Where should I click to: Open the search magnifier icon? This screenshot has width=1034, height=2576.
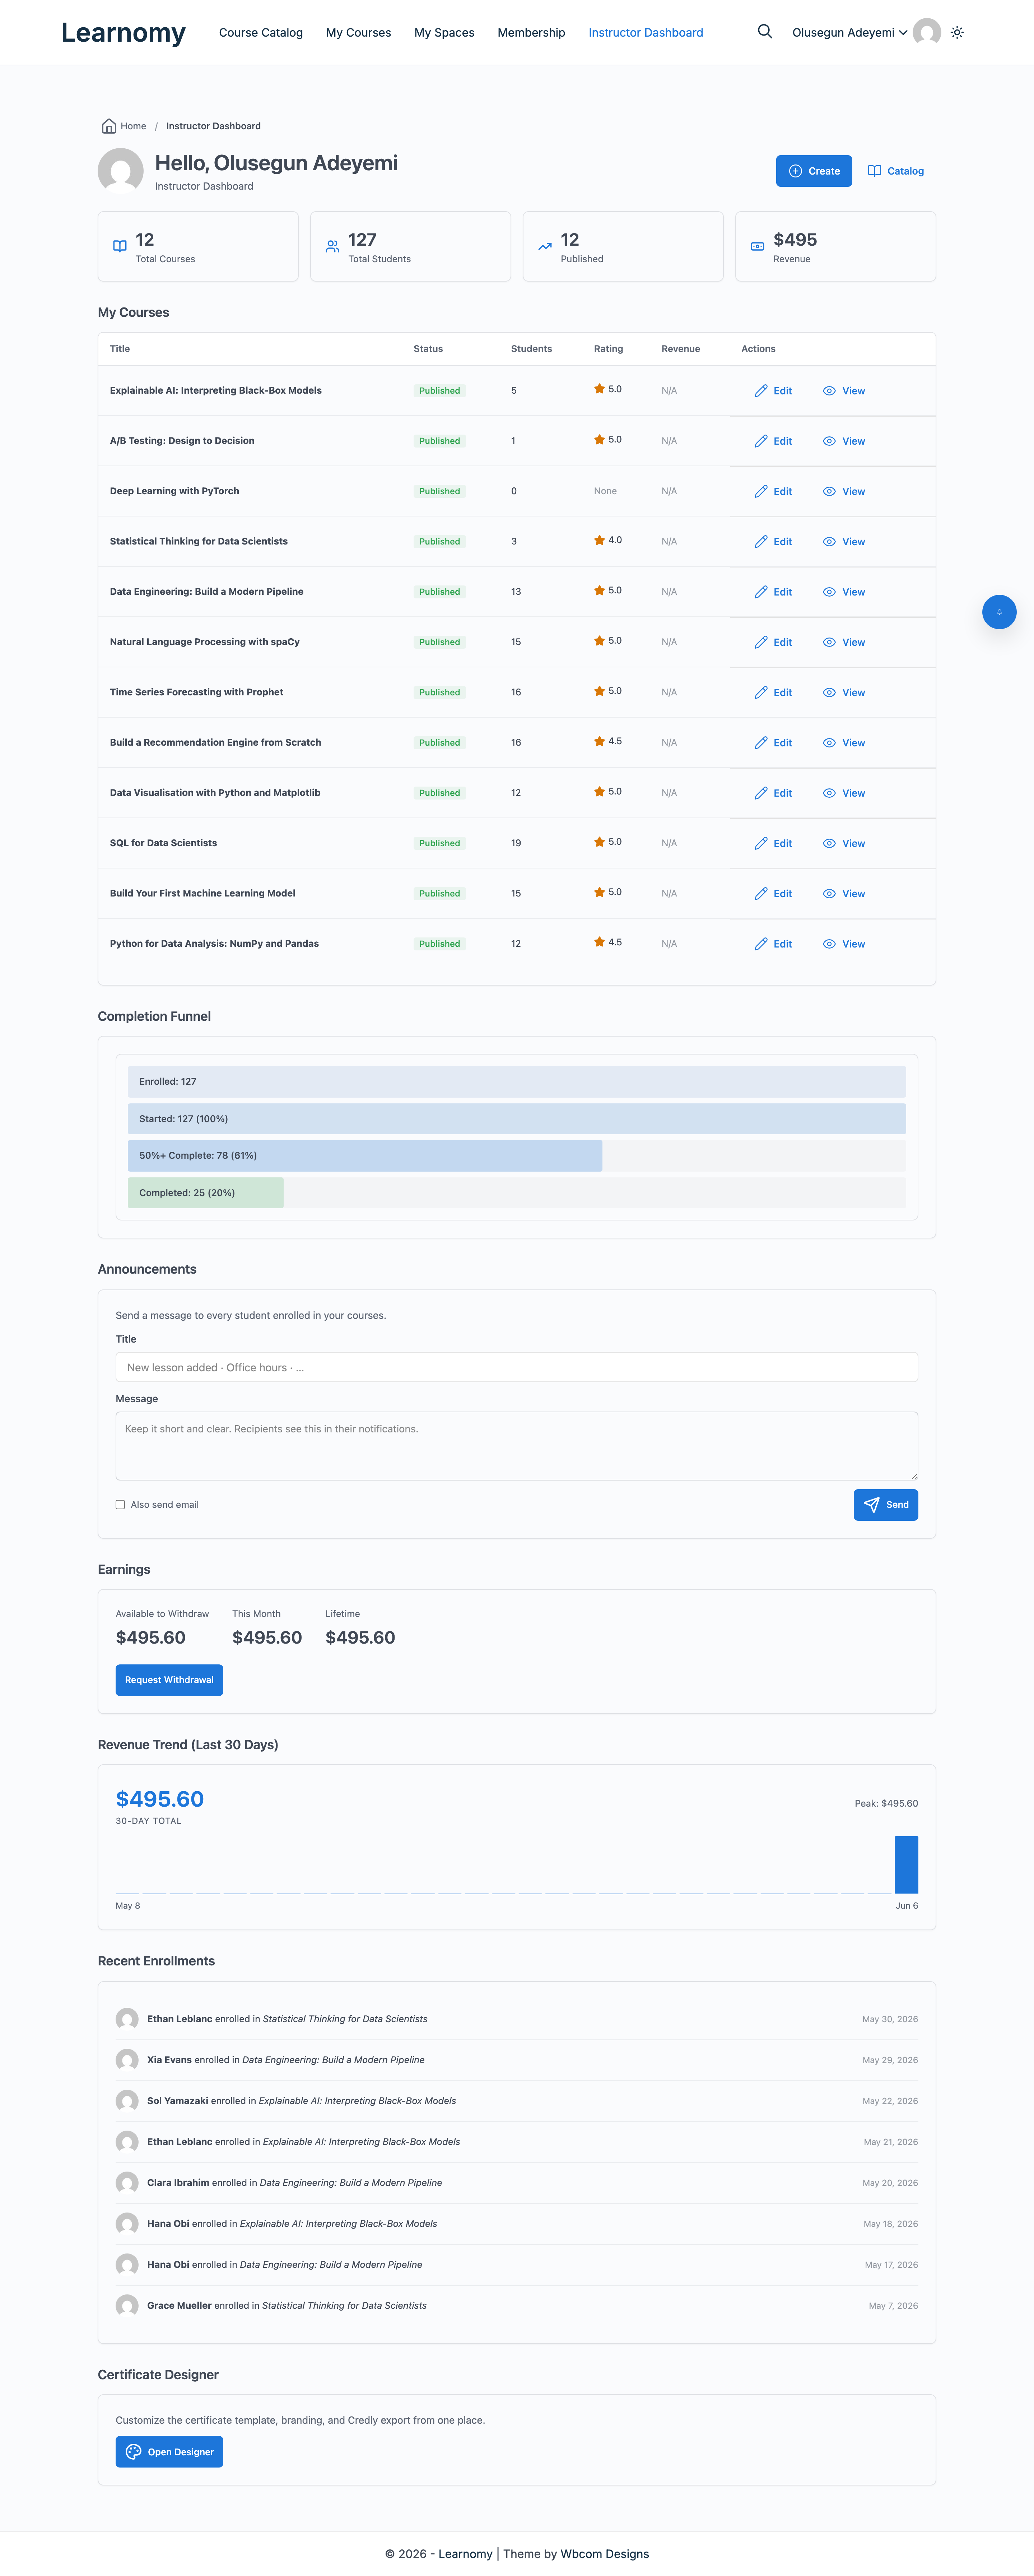pyautogui.click(x=765, y=32)
